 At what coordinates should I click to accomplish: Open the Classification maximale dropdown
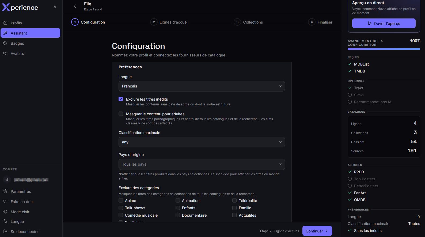point(202,142)
